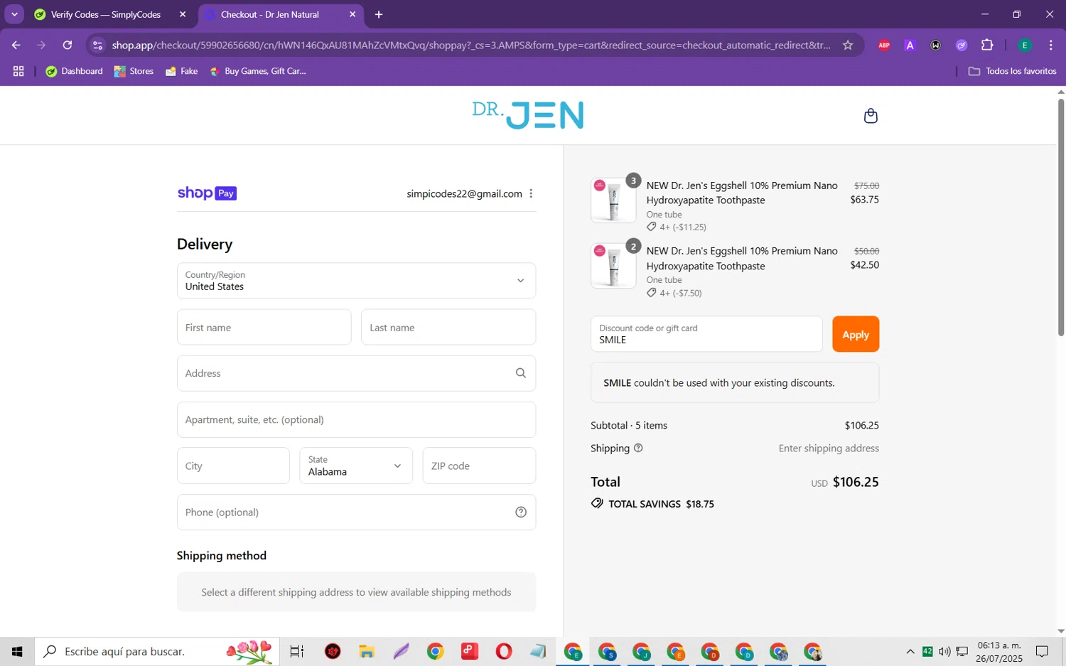Click the Windows taskbar search box
This screenshot has height=666, width=1066.
point(158,651)
